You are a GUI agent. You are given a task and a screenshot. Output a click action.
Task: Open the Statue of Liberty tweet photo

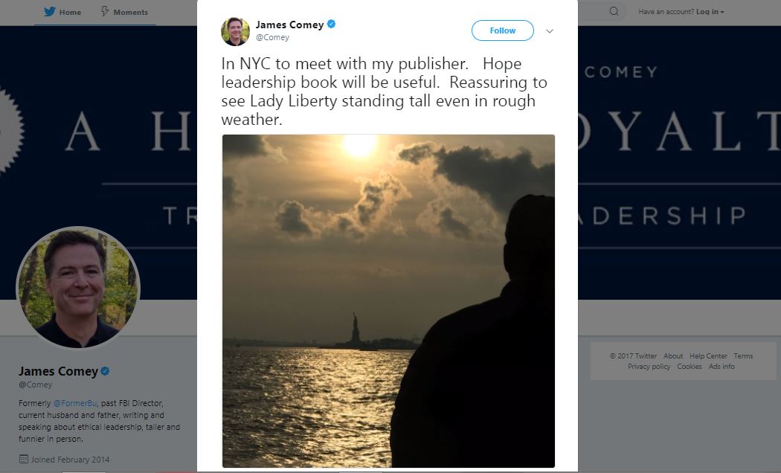[388, 300]
